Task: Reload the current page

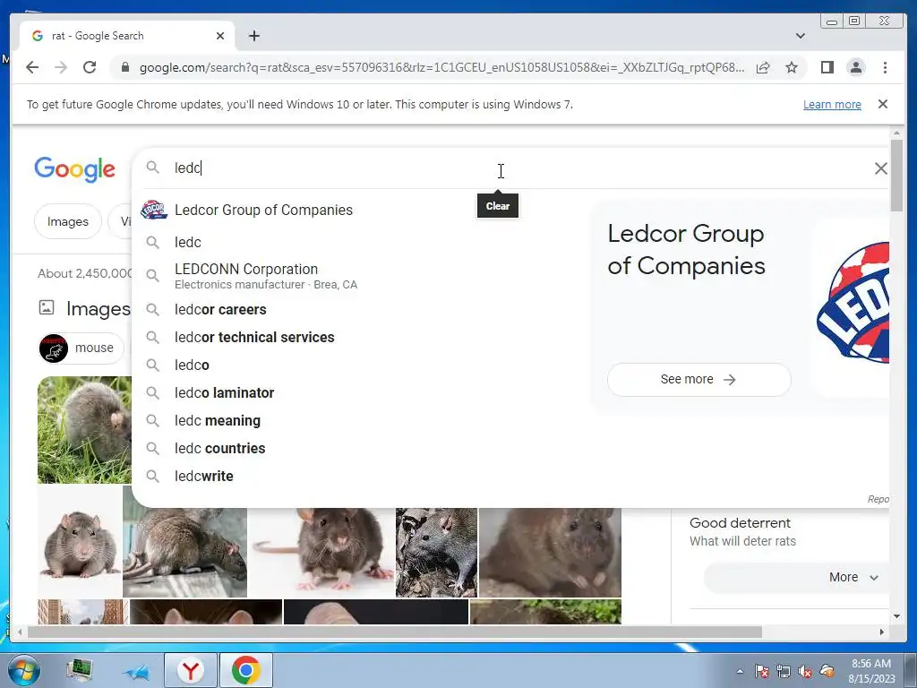Action: pos(90,67)
